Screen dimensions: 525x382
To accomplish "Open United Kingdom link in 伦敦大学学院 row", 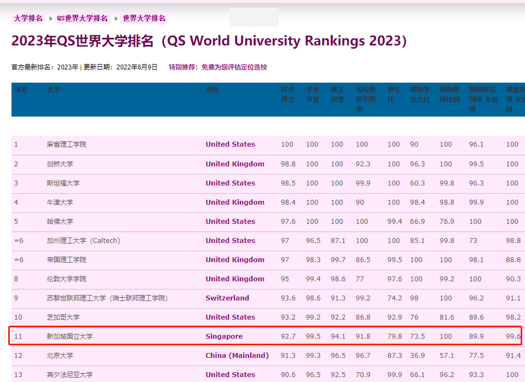I will (235, 279).
